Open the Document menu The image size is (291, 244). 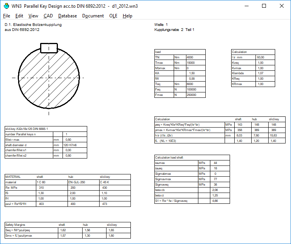93,16
